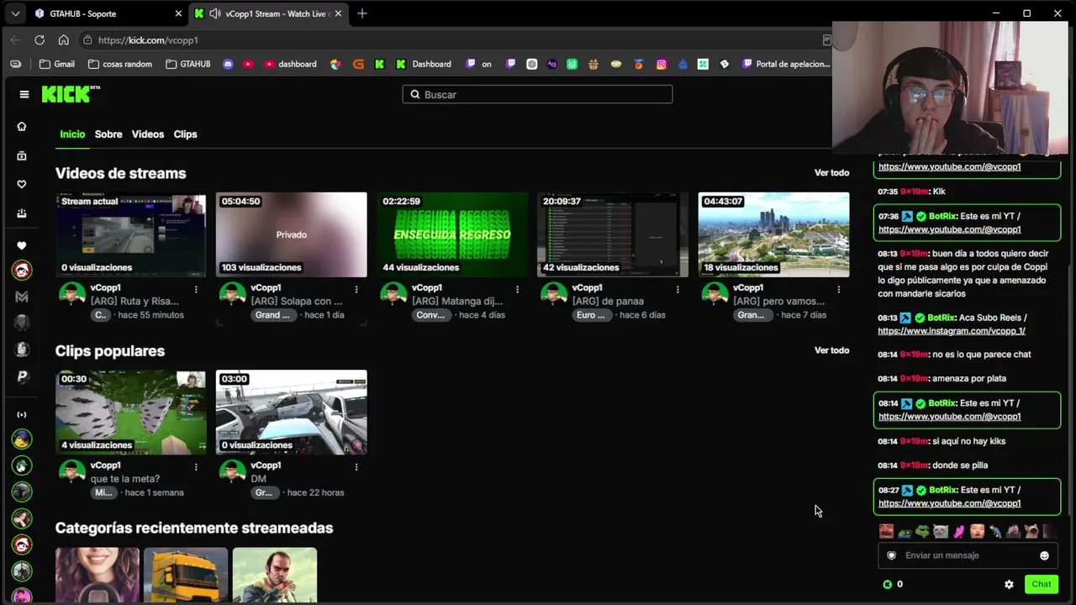Viewport: 1076px width, 605px height.
Task: Open options menu for '[ARG] pero vamos' video
Action: tap(838, 290)
